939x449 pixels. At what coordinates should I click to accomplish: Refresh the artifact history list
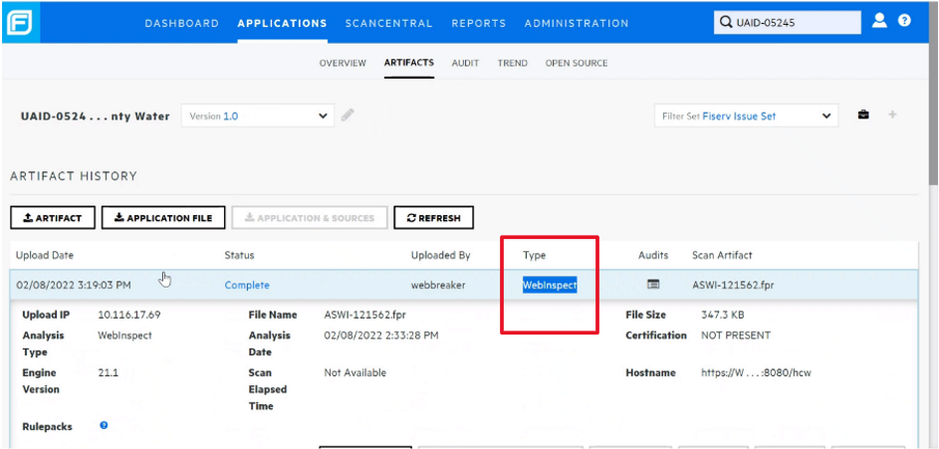tap(433, 218)
